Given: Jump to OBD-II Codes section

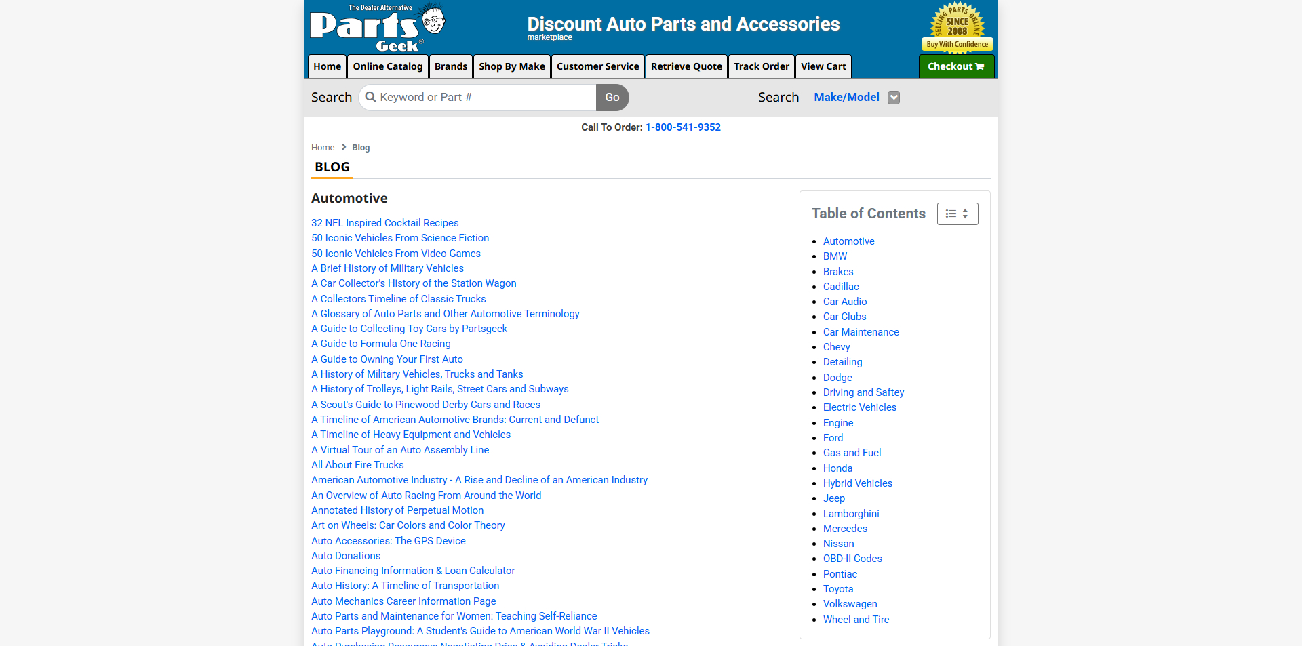Looking at the screenshot, I should 852,559.
